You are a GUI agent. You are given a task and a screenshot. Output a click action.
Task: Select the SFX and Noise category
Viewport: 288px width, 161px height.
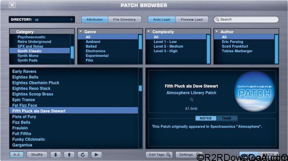pyautogui.click(x=30, y=46)
